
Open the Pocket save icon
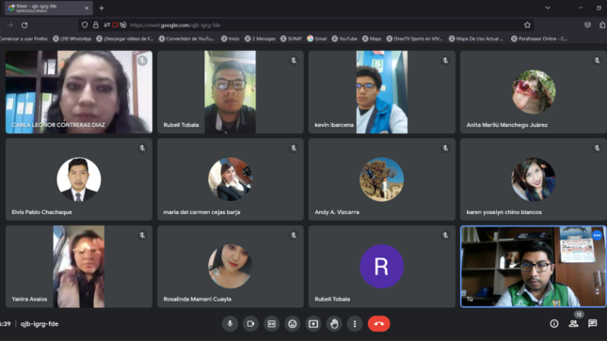point(587,25)
